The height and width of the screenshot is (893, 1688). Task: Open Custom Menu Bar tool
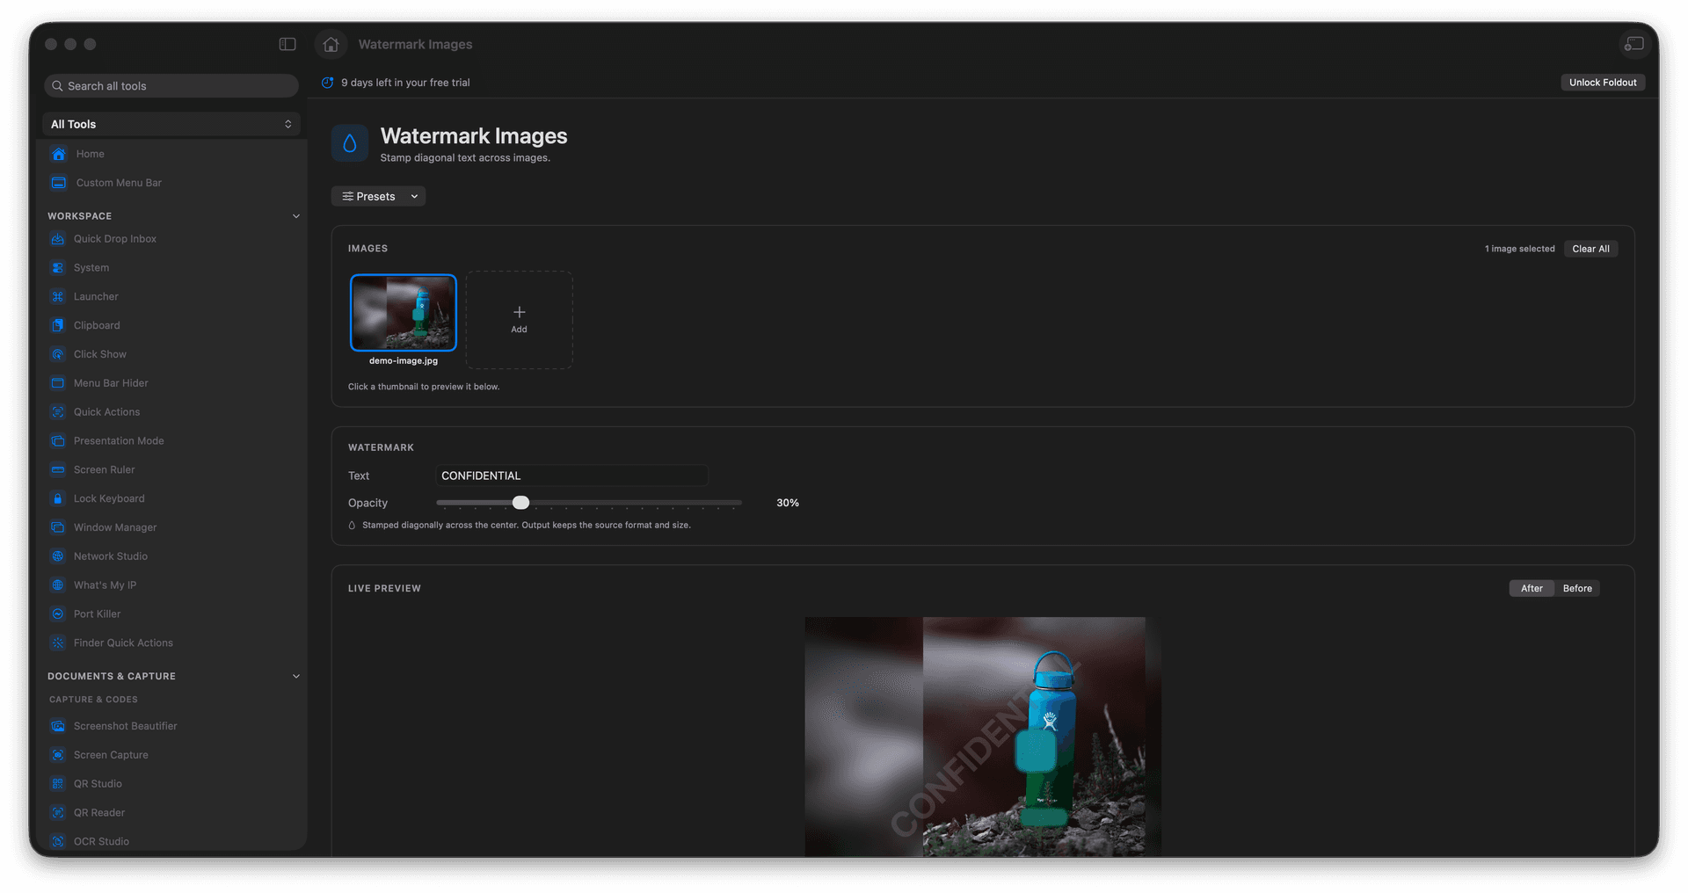172,183
